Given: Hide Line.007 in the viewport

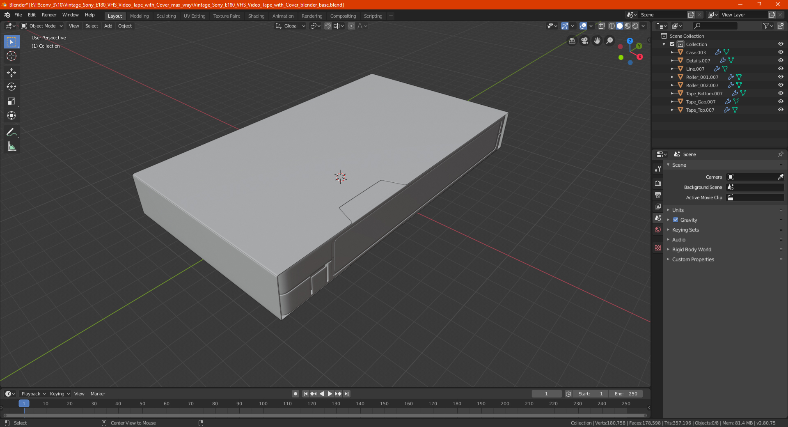Looking at the screenshot, I should click(781, 69).
